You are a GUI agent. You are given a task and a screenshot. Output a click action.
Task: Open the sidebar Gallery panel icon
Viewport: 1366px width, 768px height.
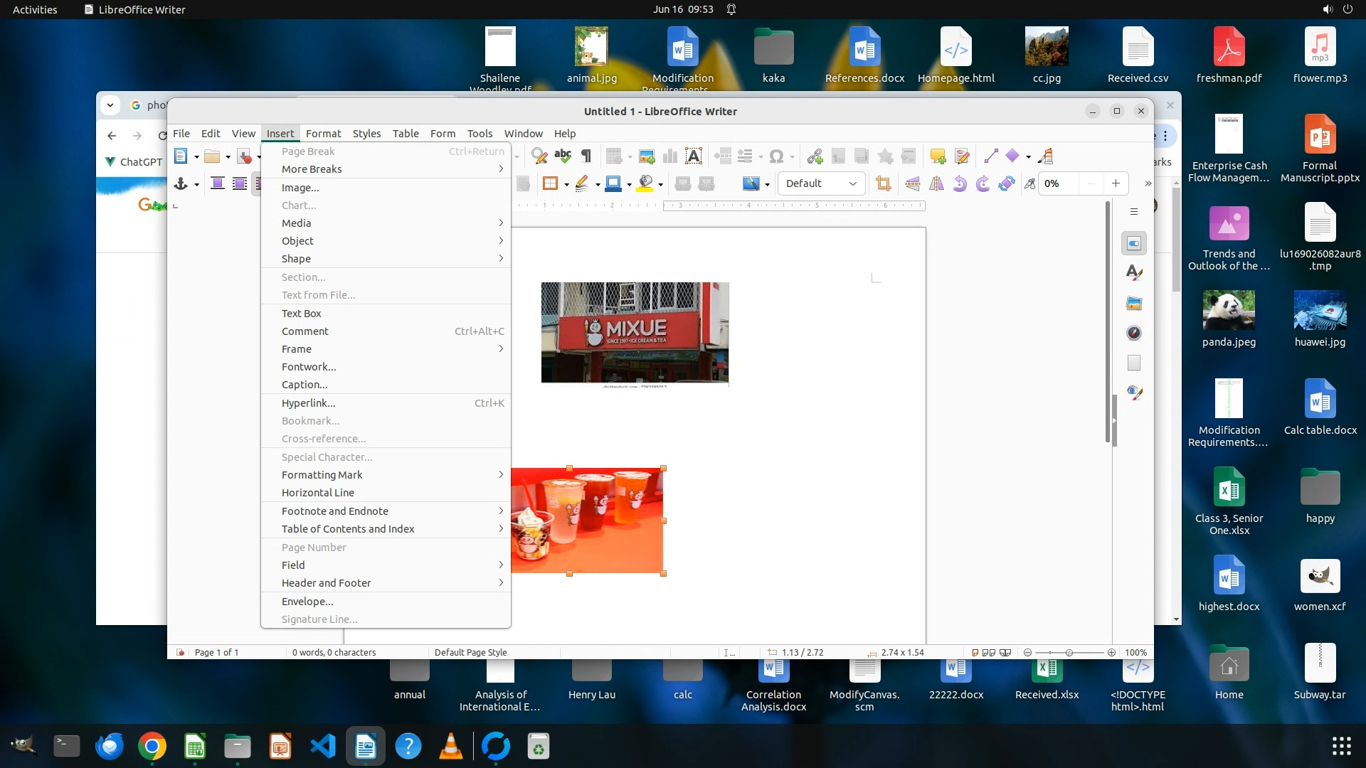[x=1134, y=304]
